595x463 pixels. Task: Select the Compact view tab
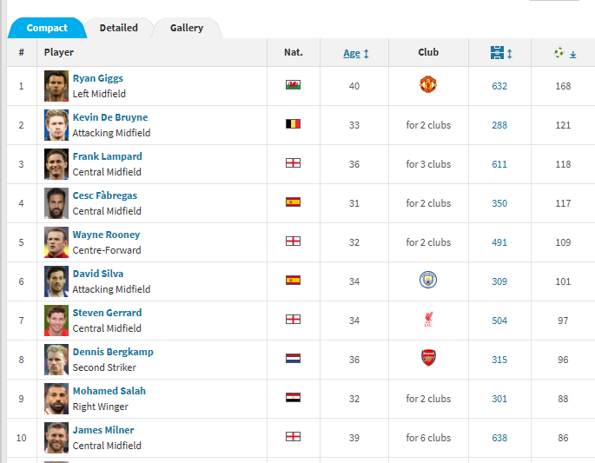(47, 28)
